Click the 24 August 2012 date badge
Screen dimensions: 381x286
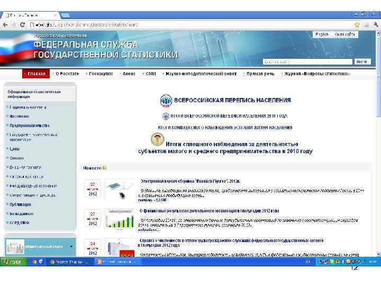93,247
